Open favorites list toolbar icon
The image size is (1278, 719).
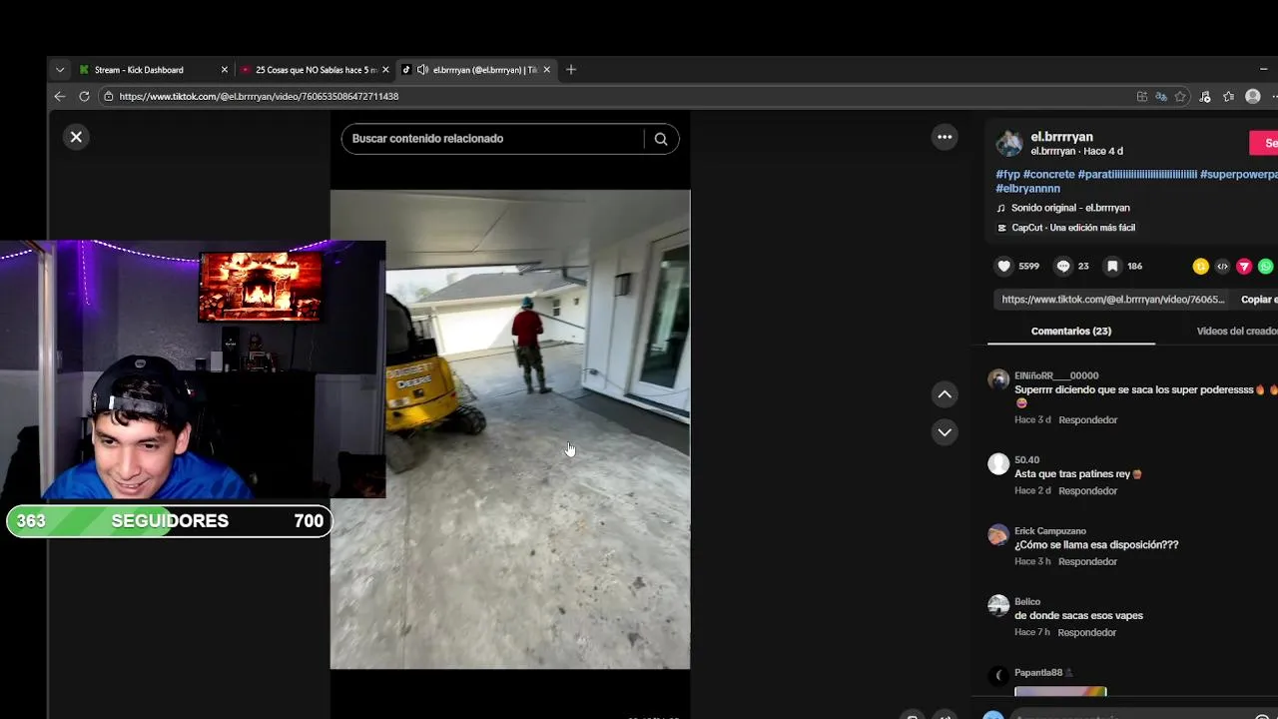coord(1229,97)
